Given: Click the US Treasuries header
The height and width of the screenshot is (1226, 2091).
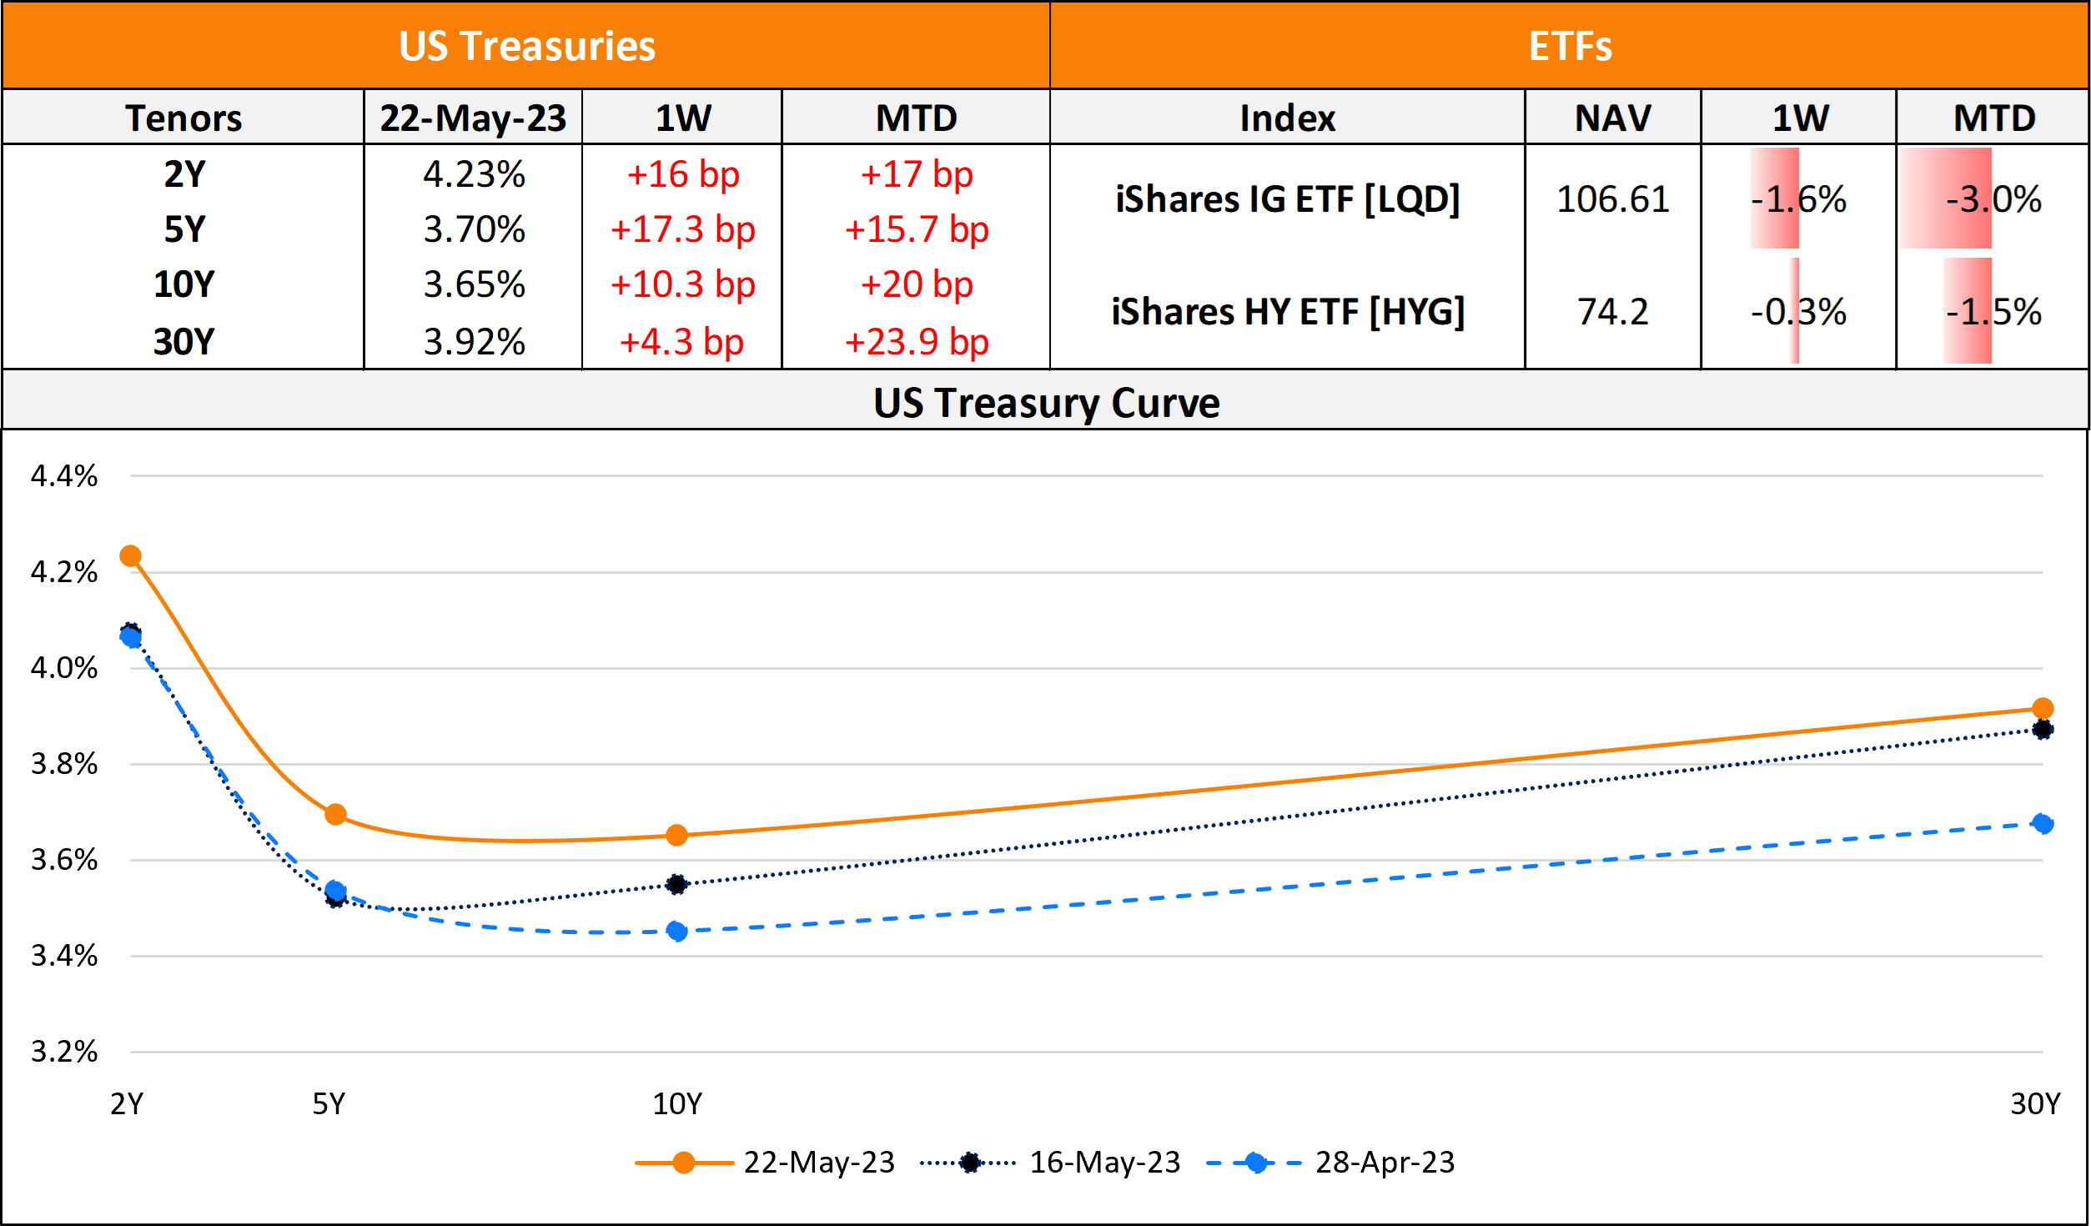Looking at the screenshot, I should click(526, 46).
